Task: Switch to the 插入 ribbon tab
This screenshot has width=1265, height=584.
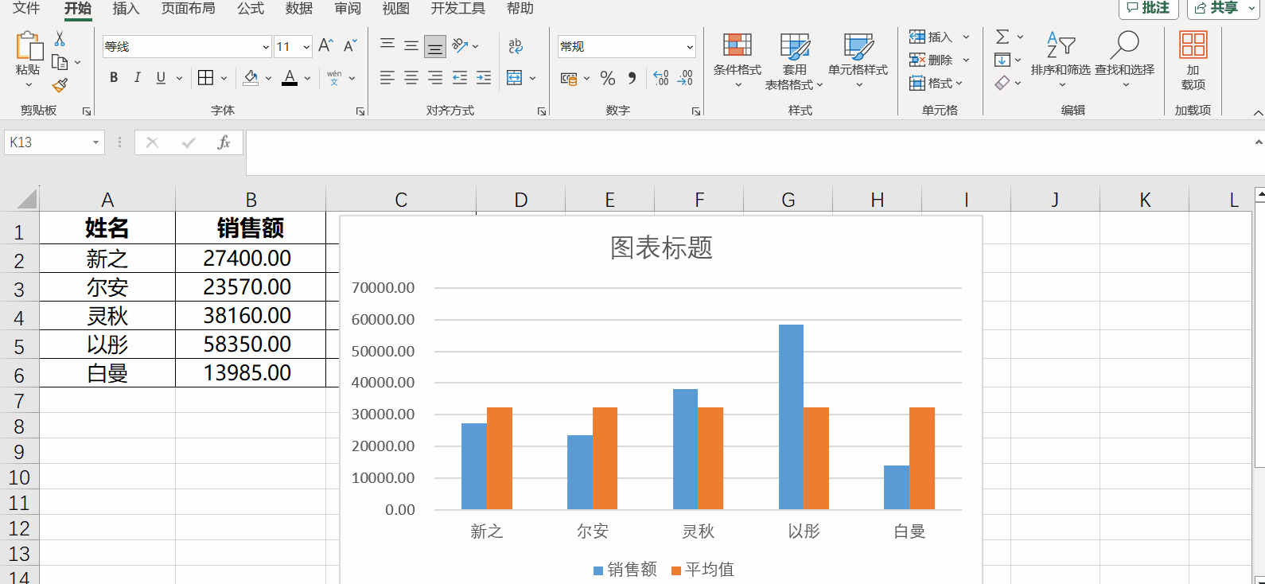Action: tap(126, 9)
